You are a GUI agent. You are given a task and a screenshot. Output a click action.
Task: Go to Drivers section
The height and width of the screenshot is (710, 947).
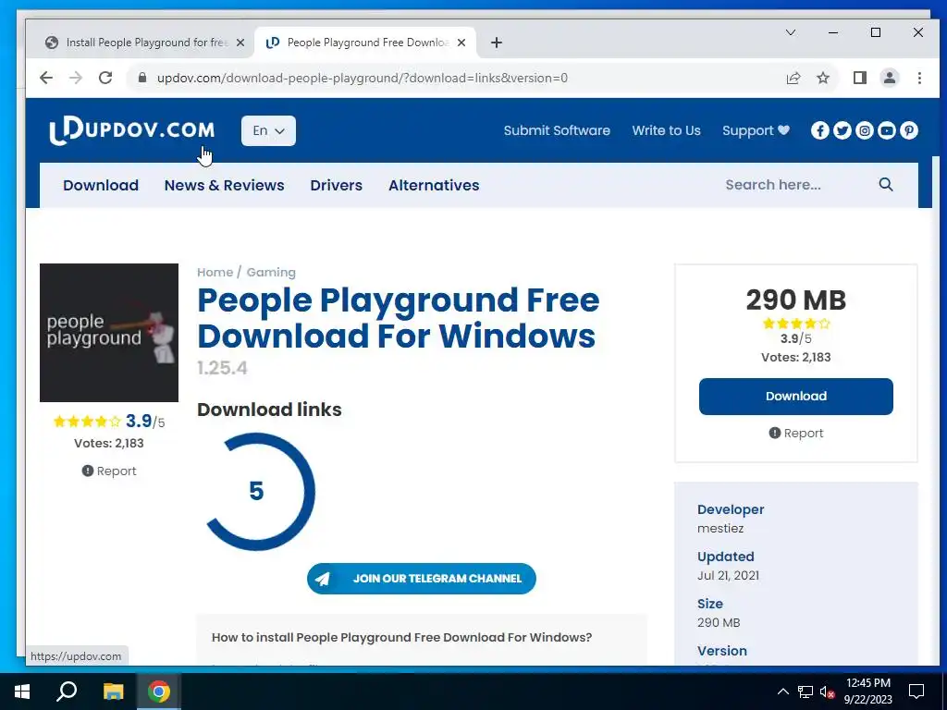click(x=336, y=185)
